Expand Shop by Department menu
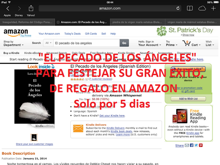 tap(14, 43)
